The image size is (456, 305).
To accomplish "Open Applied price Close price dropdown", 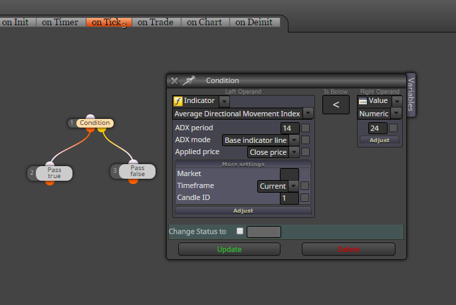I will pyautogui.click(x=294, y=152).
